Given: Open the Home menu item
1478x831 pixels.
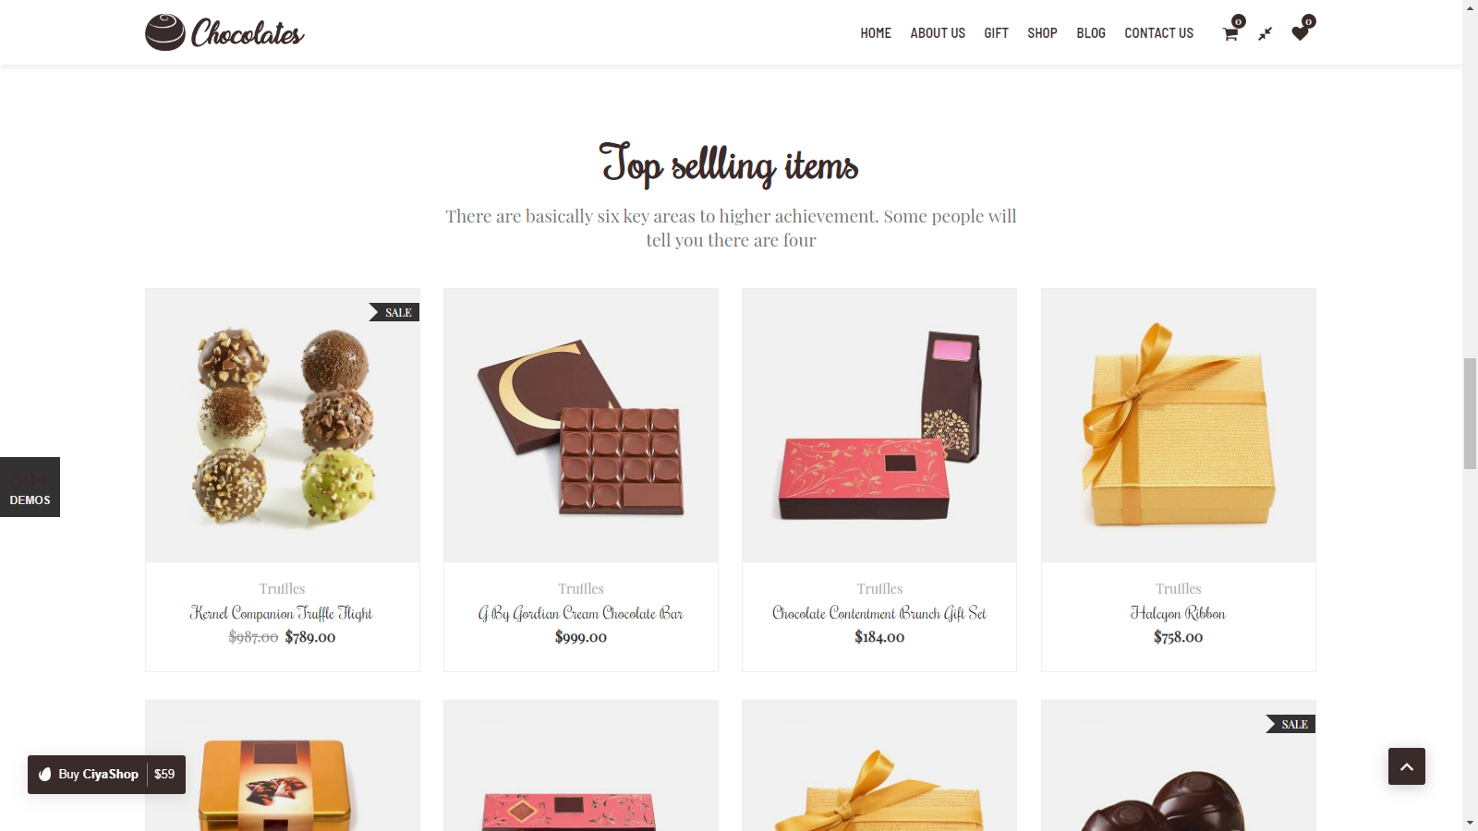Looking at the screenshot, I should pos(876,33).
